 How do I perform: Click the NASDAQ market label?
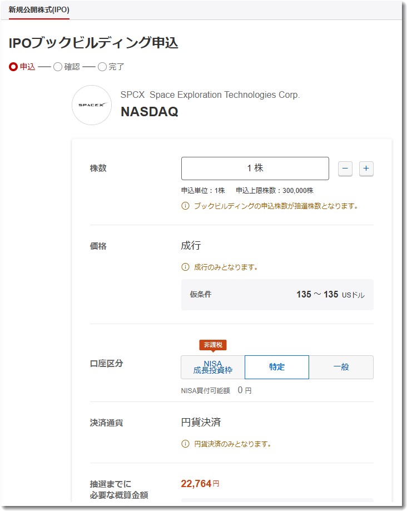(x=149, y=112)
